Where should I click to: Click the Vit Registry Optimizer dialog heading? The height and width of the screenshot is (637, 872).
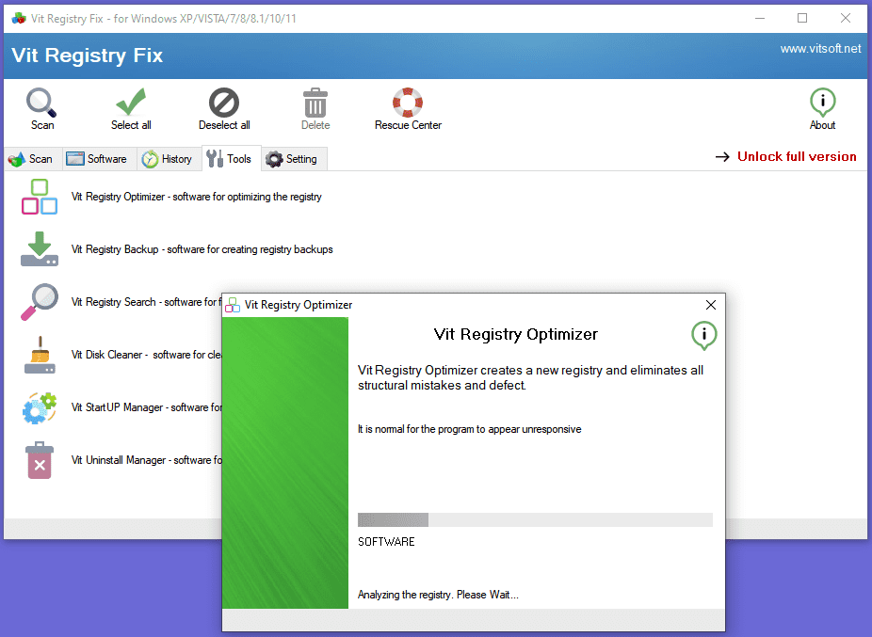pos(515,334)
